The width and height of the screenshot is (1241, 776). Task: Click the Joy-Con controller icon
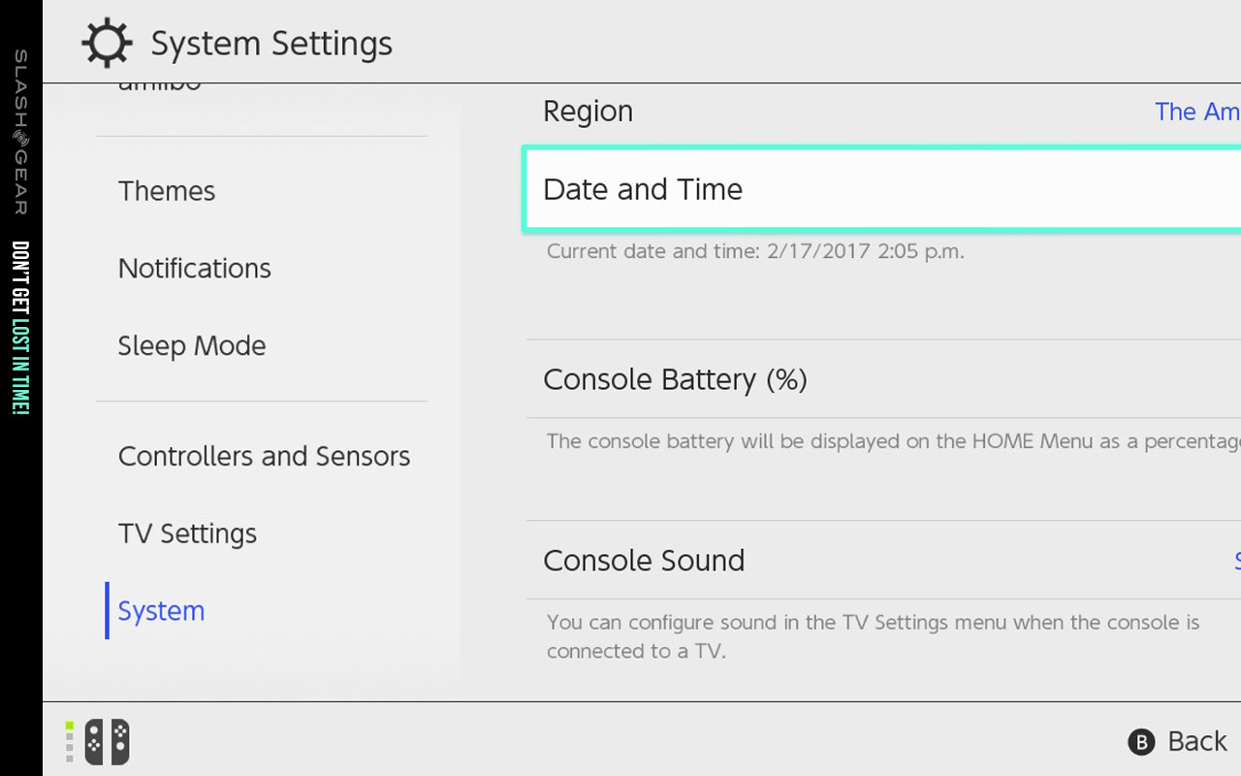tap(107, 742)
